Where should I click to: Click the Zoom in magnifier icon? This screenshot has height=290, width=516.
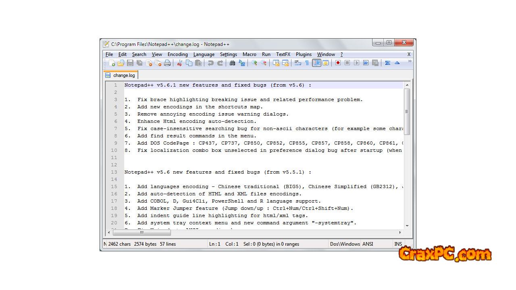[254, 63]
